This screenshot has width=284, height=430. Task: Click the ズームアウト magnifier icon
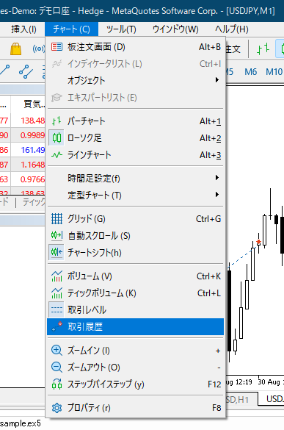click(x=57, y=368)
